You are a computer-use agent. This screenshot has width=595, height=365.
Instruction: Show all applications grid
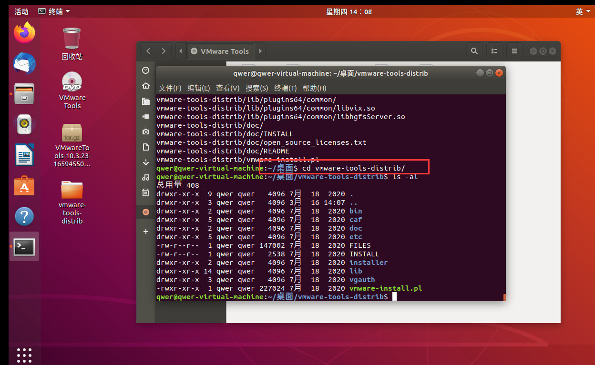tap(24, 355)
